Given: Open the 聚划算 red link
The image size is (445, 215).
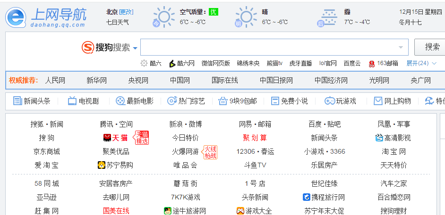Looking at the screenshot, I should (x=255, y=138).
